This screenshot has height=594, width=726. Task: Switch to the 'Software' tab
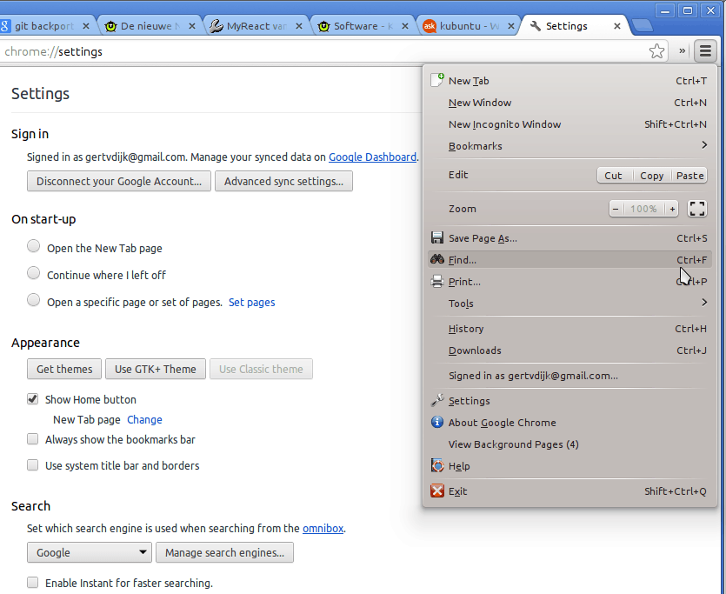coord(363,26)
